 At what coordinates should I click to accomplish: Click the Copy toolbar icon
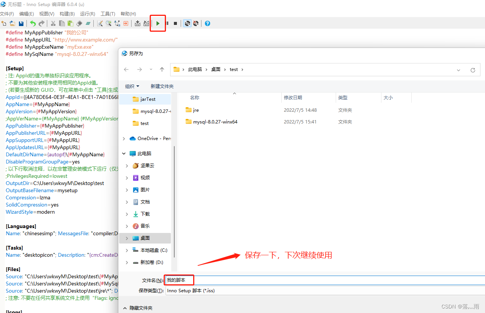[62, 23]
